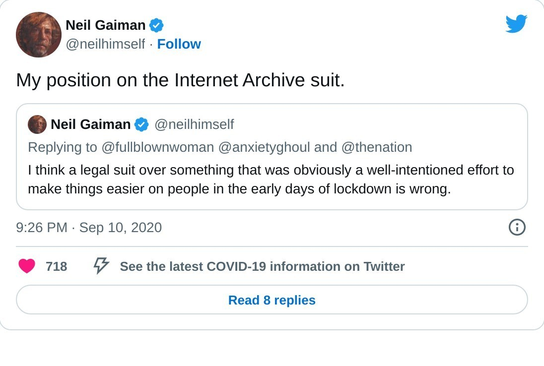This screenshot has width=544, height=366.
Task: Follow the @neilhimself account
Action: (x=179, y=44)
